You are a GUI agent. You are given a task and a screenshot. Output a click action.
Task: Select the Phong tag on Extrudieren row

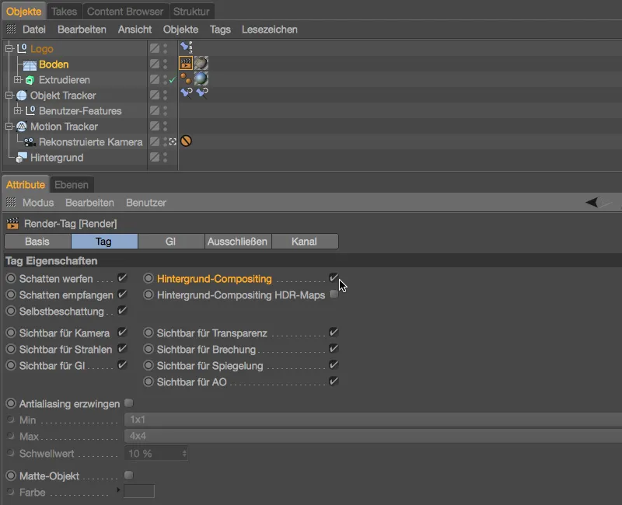point(186,78)
